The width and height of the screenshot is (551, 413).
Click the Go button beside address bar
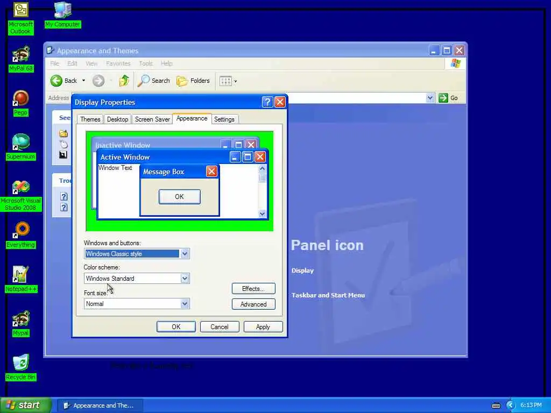pos(448,98)
